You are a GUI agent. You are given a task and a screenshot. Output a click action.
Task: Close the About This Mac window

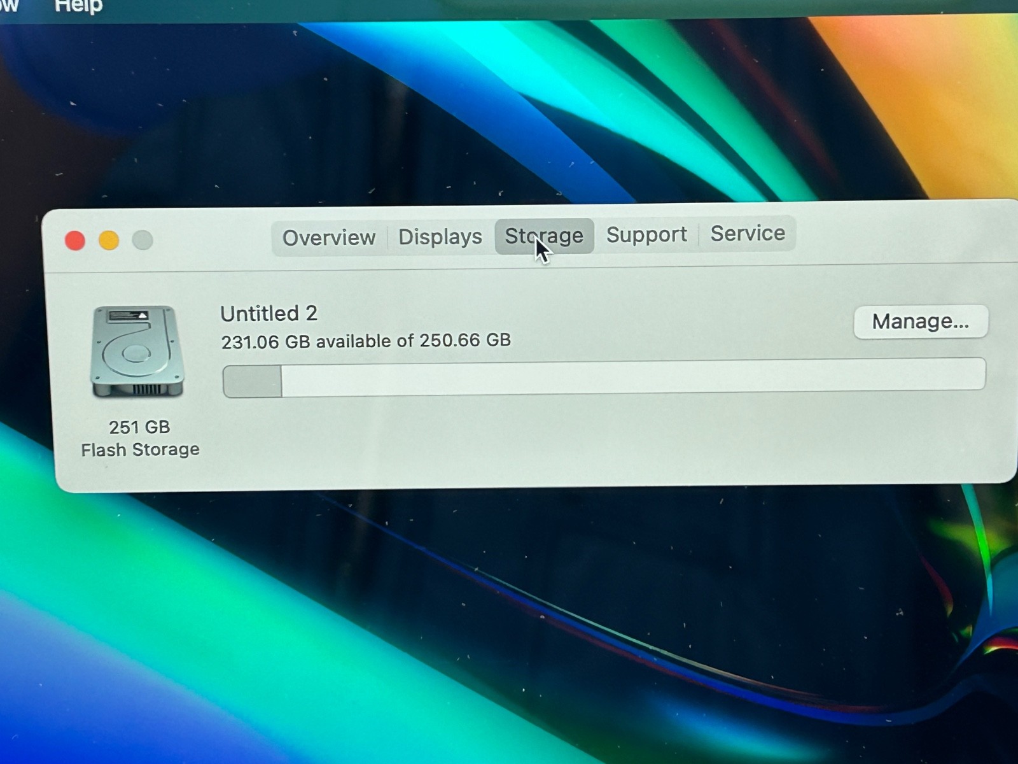[75, 241]
